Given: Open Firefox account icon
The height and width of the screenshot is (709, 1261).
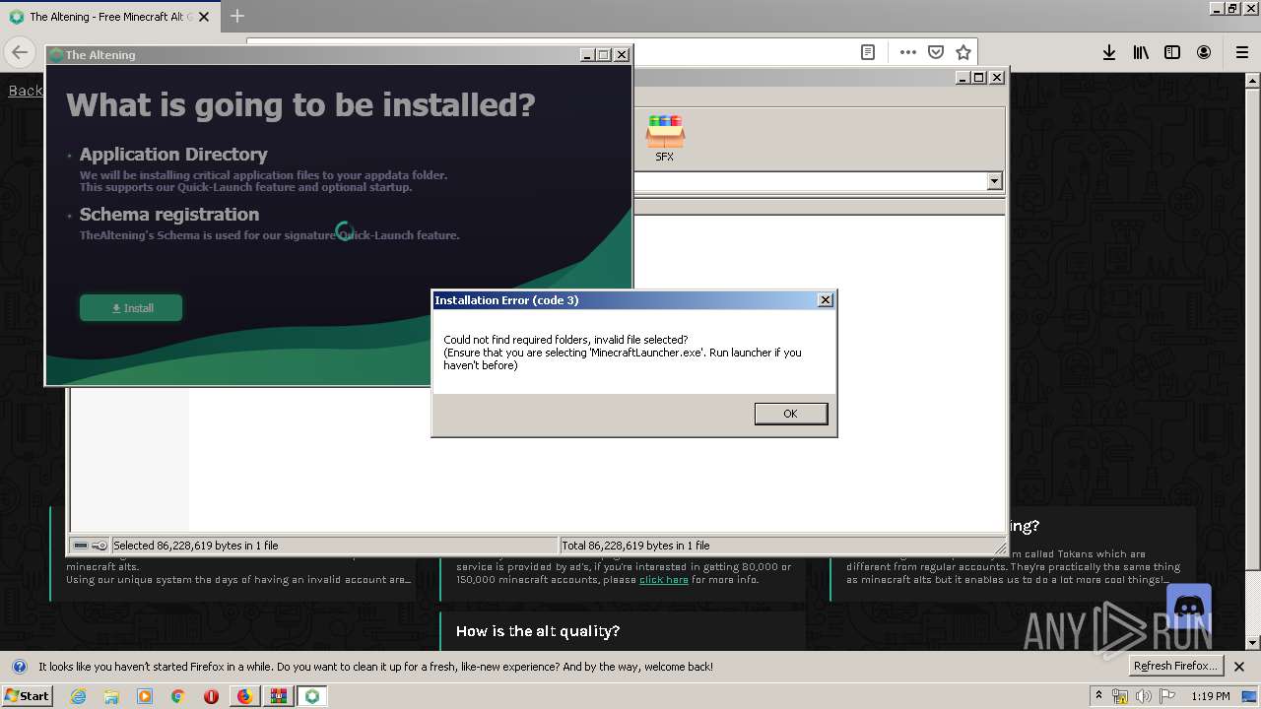Looking at the screenshot, I should 1204,52.
